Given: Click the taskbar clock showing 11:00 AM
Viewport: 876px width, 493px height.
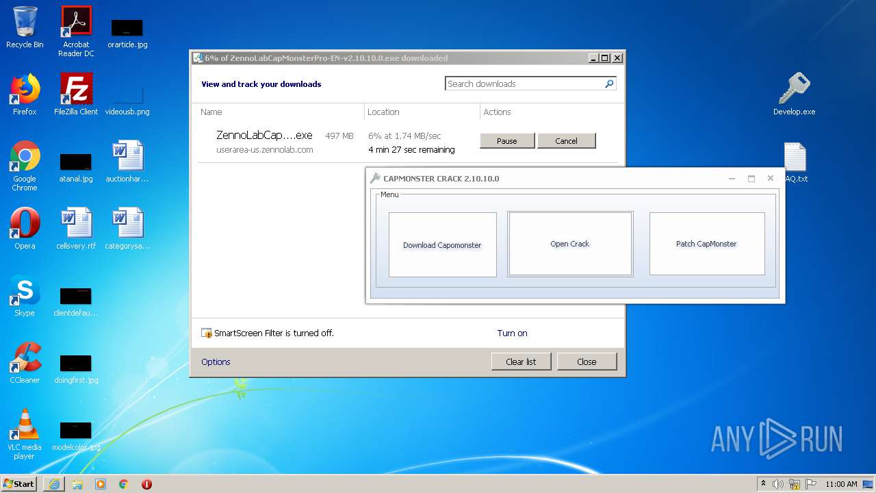Looking at the screenshot, I should (841, 484).
